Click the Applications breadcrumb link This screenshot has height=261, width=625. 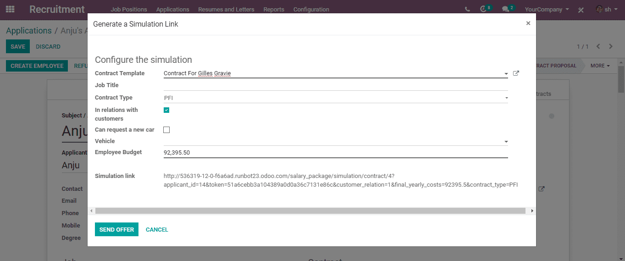click(x=29, y=31)
